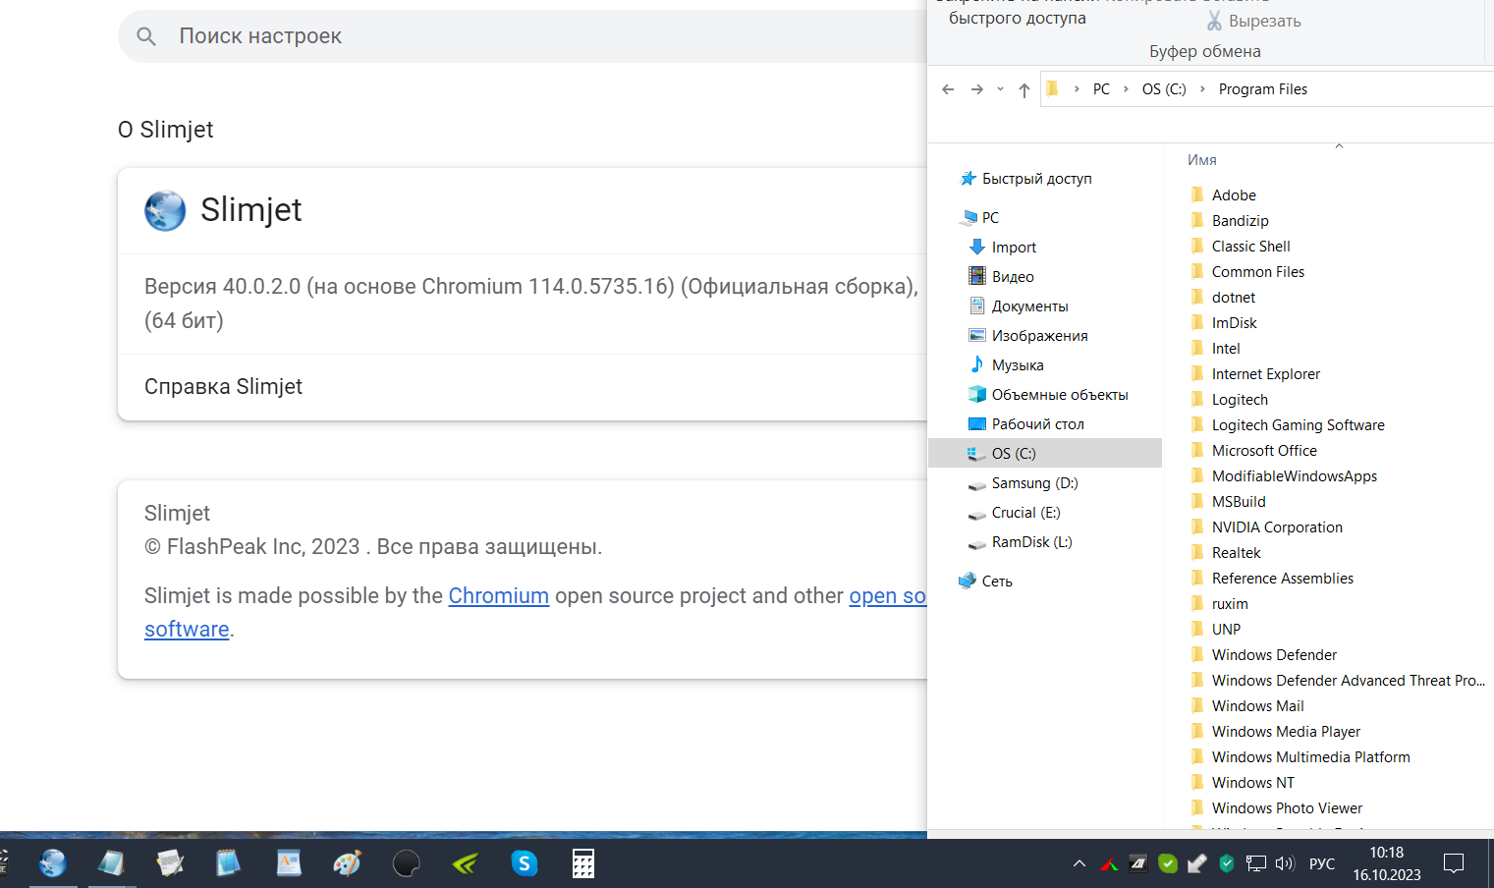Select RamDisk (L:) drive
This screenshot has width=1494, height=888.
(1032, 542)
